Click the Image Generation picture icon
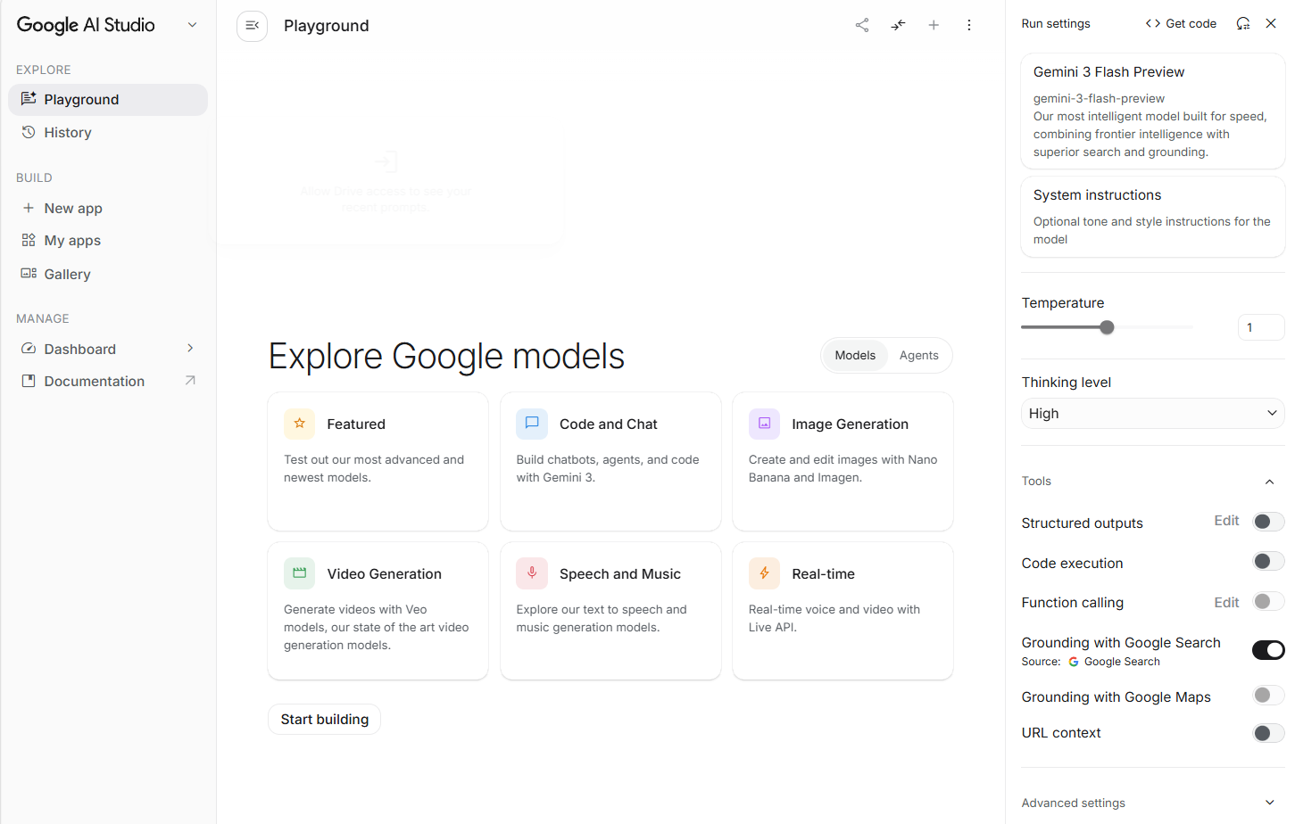 pyautogui.click(x=764, y=424)
